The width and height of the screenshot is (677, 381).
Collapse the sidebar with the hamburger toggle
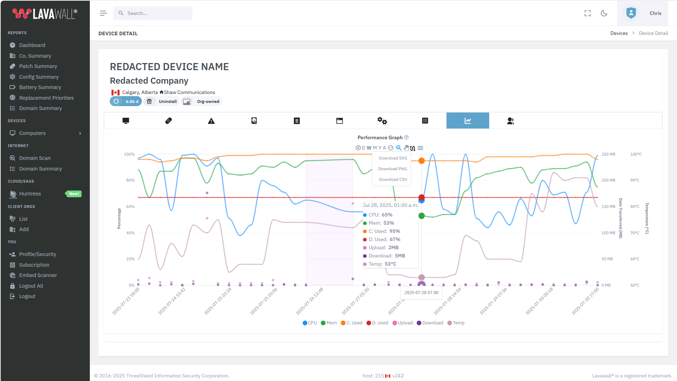[103, 13]
